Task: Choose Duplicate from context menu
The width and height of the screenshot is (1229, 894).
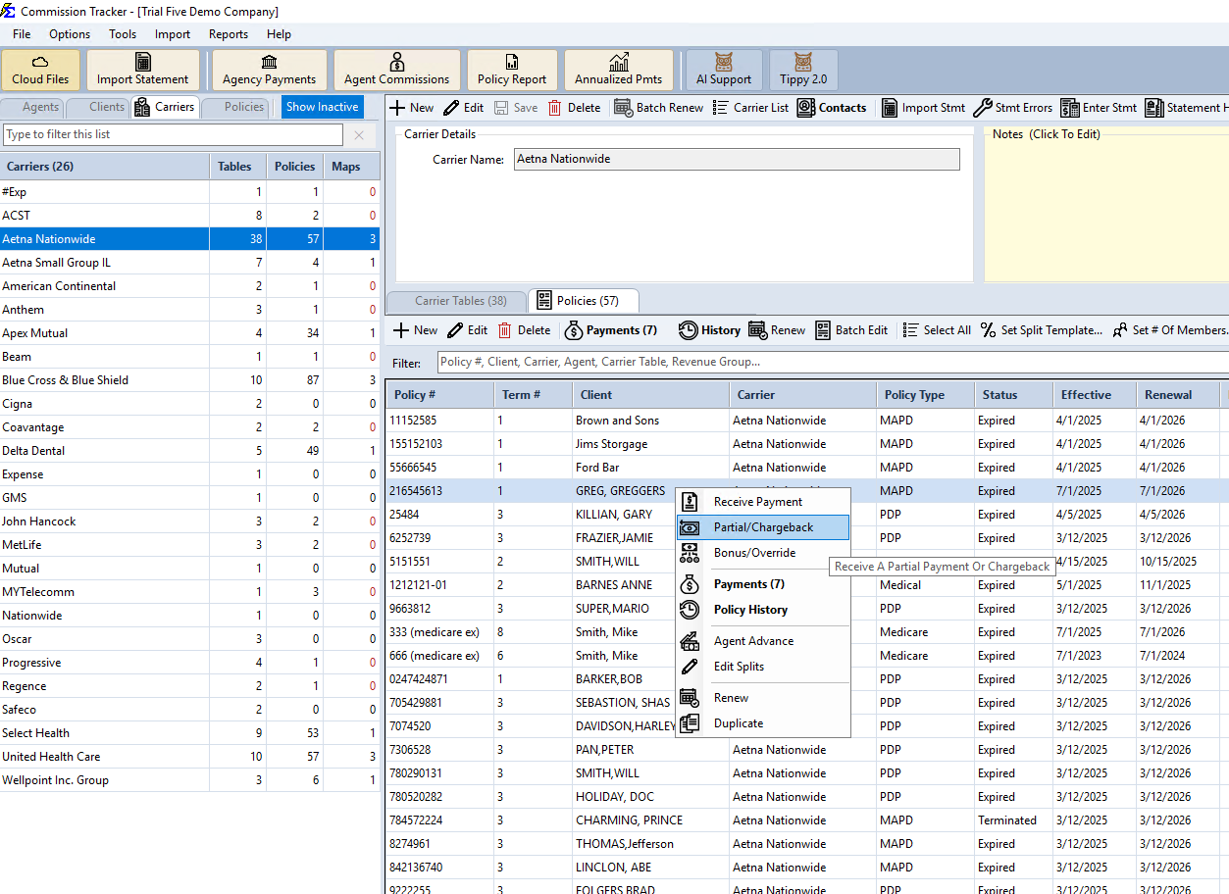Action: (x=762, y=723)
